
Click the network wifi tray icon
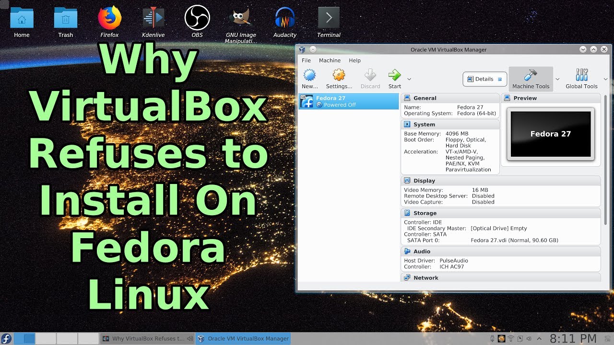(x=511, y=339)
